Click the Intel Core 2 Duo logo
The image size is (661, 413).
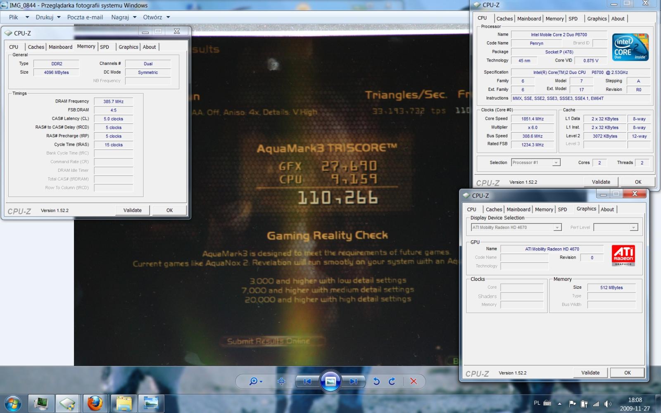click(x=630, y=47)
